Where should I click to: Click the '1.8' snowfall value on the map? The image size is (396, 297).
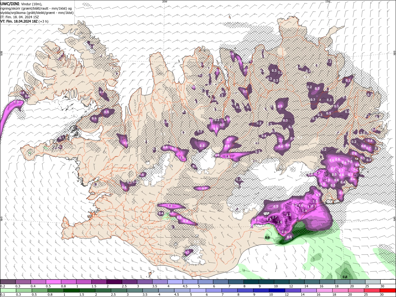pyautogui.click(x=227, y=157)
